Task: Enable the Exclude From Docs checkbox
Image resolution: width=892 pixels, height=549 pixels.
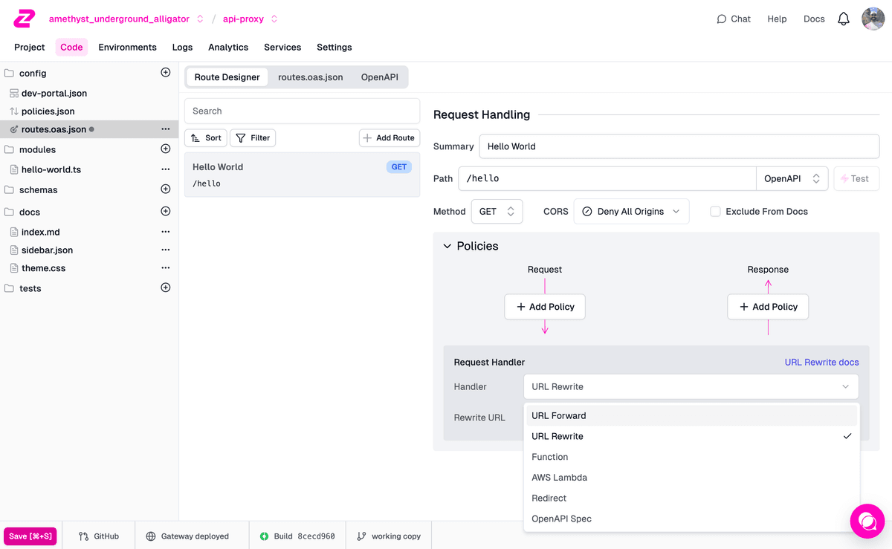Action: coord(714,211)
